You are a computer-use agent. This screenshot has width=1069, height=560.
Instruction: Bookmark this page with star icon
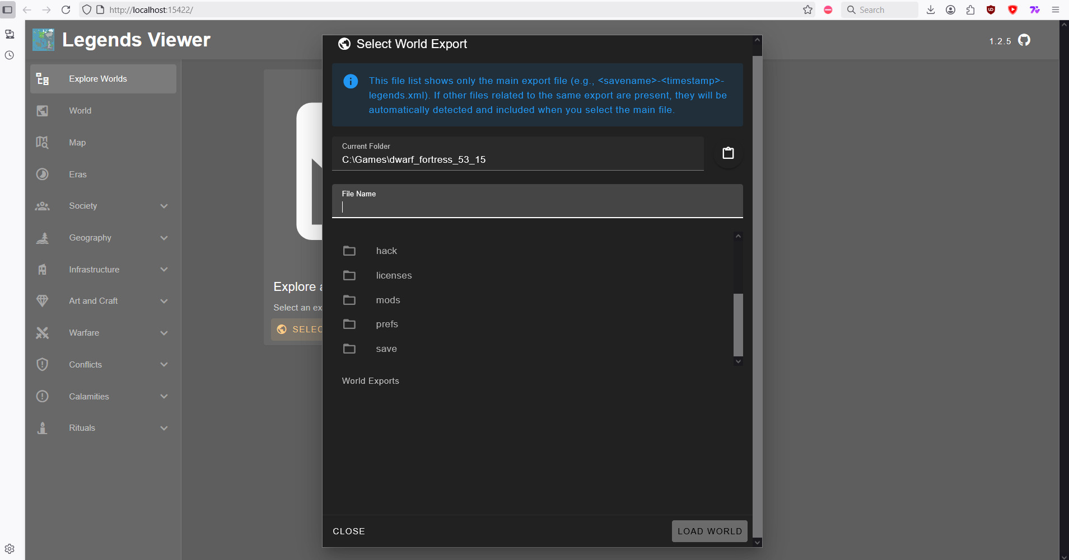point(807,10)
